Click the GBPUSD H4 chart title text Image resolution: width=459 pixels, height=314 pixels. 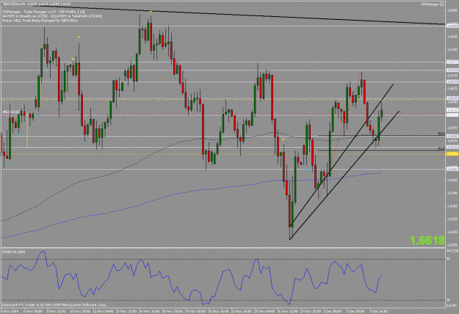[x=36, y=4]
